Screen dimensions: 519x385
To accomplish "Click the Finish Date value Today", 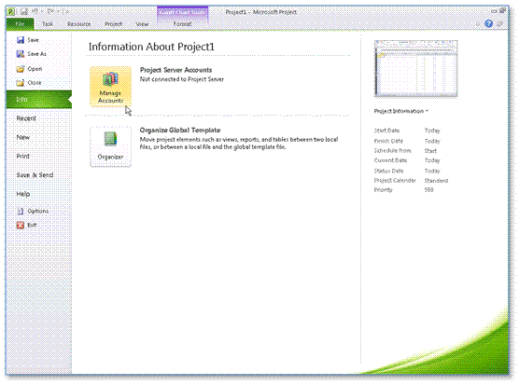I will pyautogui.click(x=432, y=141).
